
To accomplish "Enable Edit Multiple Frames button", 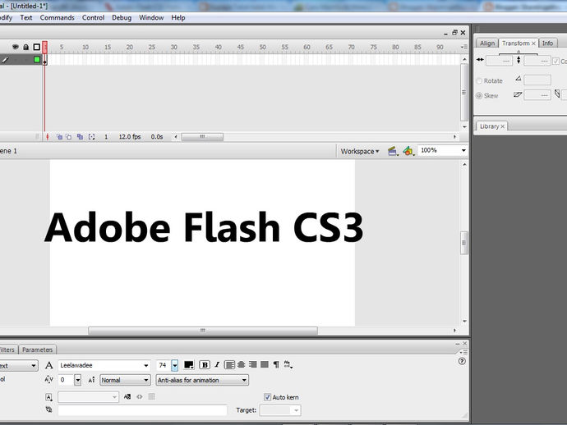I will click(80, 137).
